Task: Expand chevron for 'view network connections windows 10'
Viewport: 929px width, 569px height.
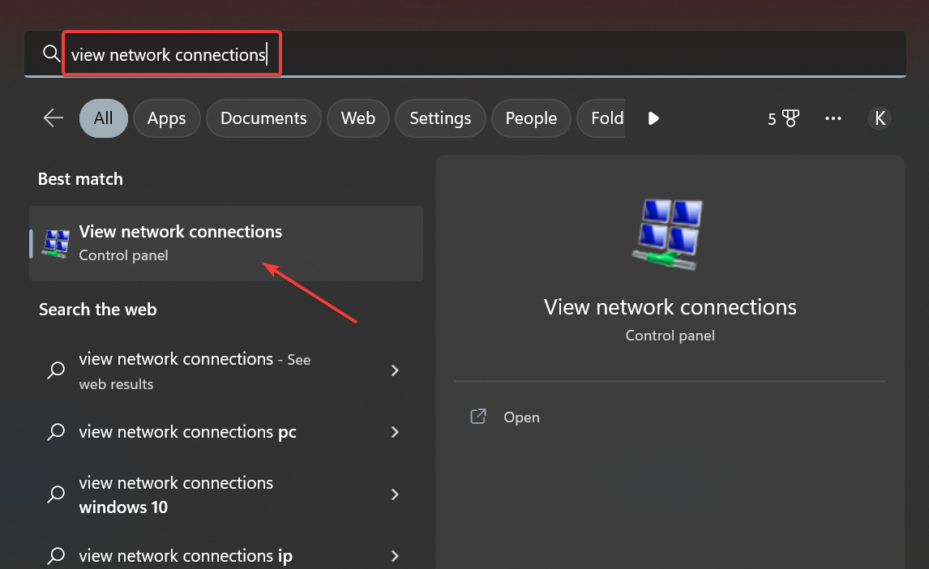Action: [395, 494]
